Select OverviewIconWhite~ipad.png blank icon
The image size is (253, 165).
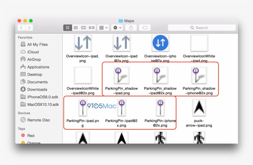coord(199,43)
